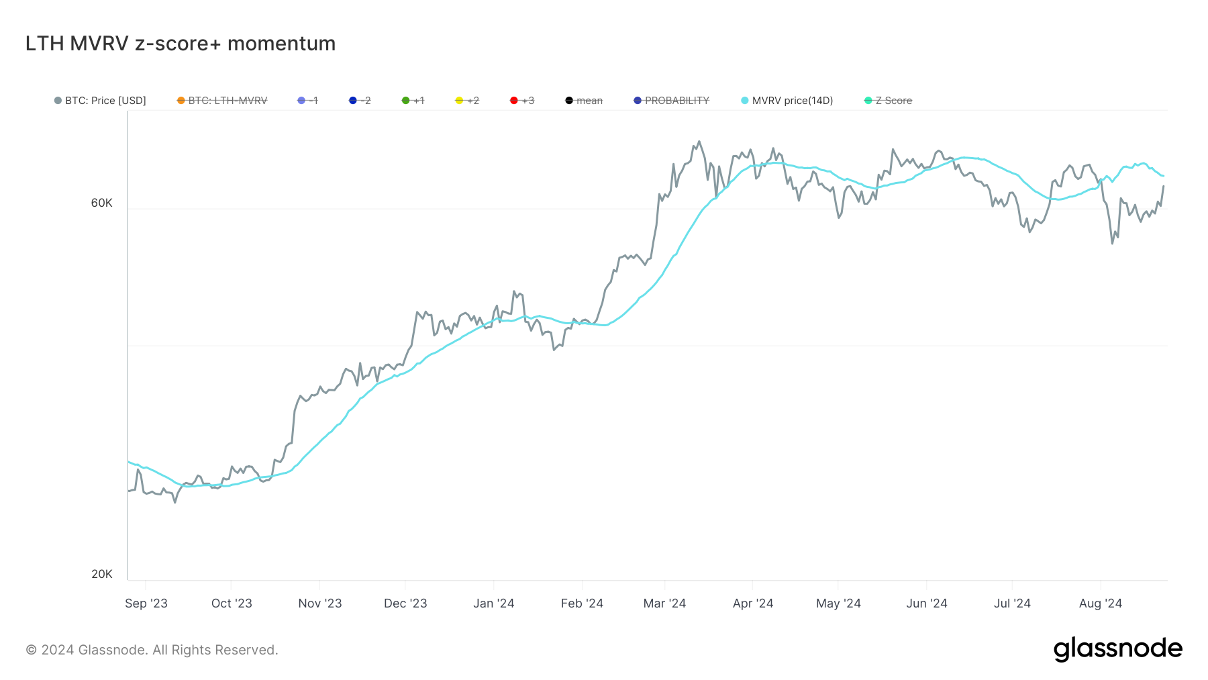Click the Glassnode copyright notice

152,650
